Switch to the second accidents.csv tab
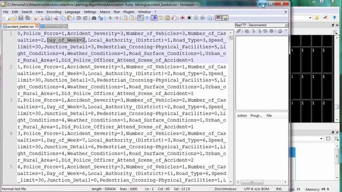The width and height of the screenshot is (342, 192). 53,27
